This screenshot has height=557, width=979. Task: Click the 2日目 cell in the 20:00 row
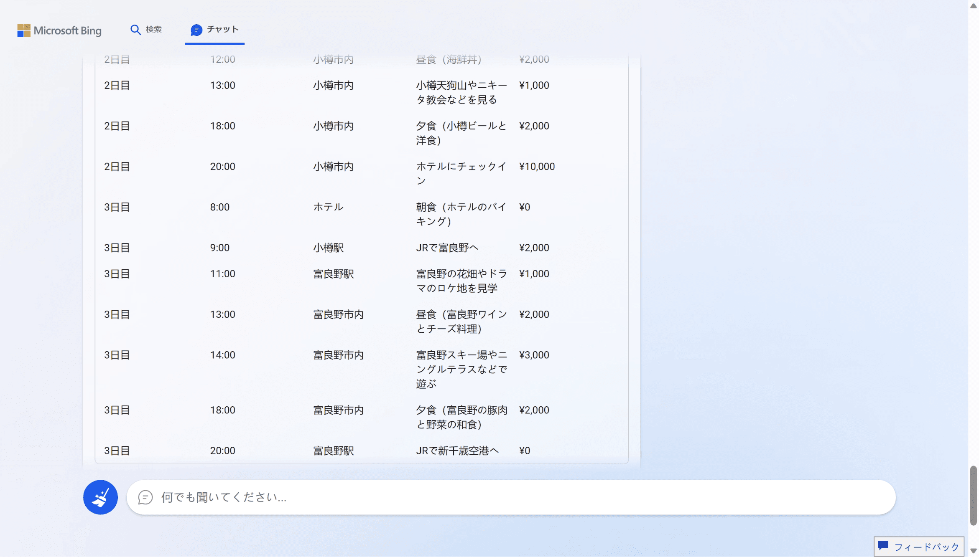point(117,167)
